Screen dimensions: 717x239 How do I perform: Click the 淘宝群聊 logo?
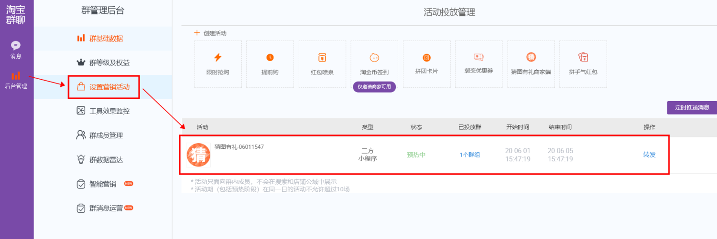click(x=16, y=15)
